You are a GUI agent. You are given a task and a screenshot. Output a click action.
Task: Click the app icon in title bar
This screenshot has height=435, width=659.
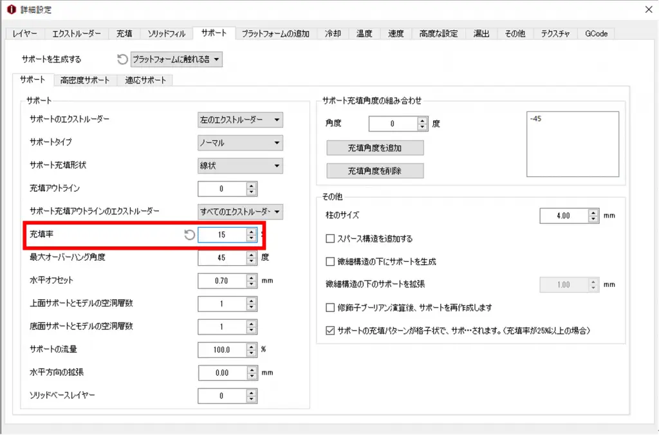(10, 10)
